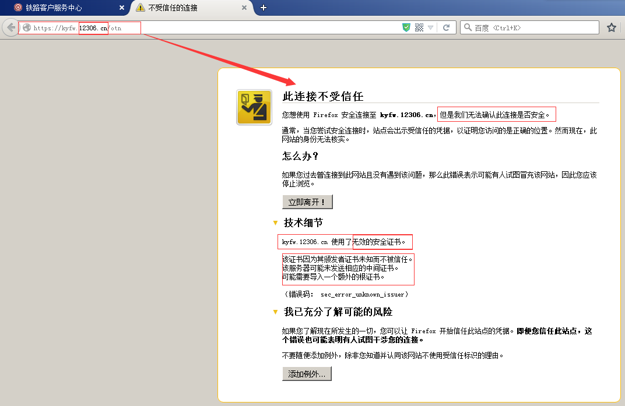The width and height of the screenshot is (625, 406).
Task: Bookmark this page with the star icon
Action: point(611,27)
